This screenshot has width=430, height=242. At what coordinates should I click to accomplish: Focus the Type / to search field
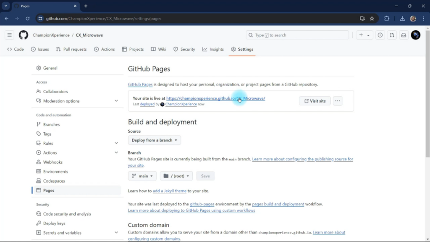point(298,35)
